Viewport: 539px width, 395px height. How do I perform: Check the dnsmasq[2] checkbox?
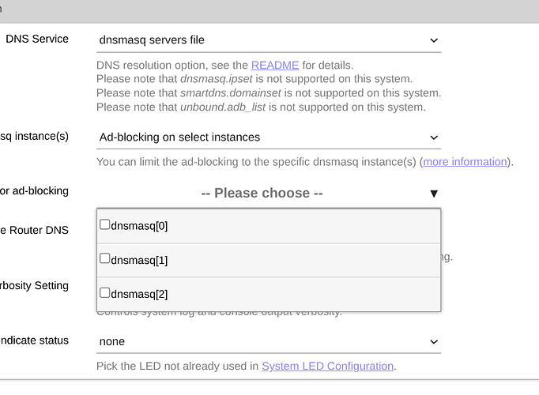[x=105, y=293]
